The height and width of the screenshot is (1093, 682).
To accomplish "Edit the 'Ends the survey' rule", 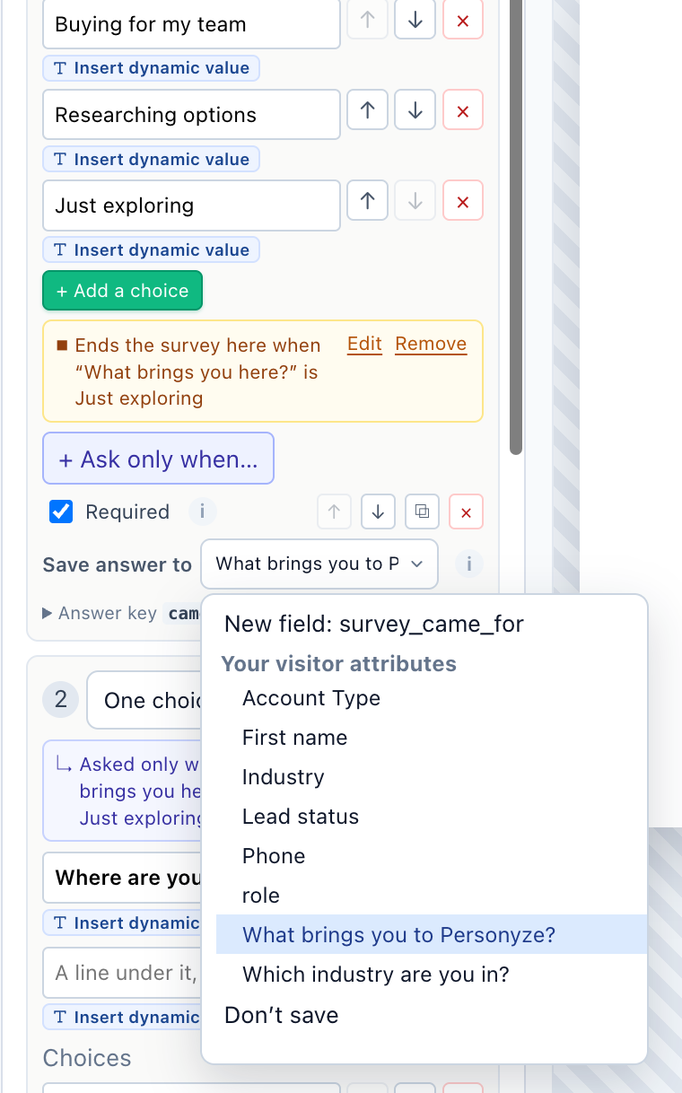I will (x=364, y=345).
